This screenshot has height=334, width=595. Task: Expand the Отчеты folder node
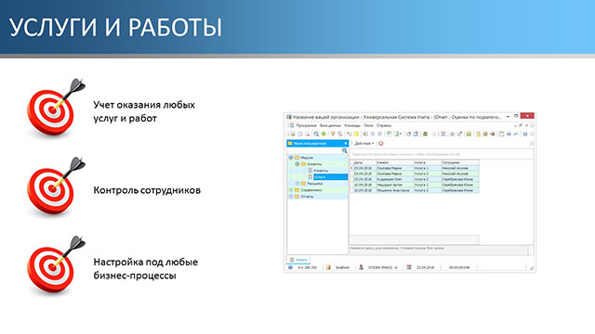(291, 197)
